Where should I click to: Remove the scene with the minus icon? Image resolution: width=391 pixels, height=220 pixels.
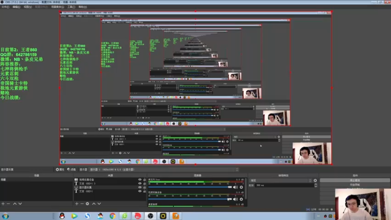(x=8, y=204)
